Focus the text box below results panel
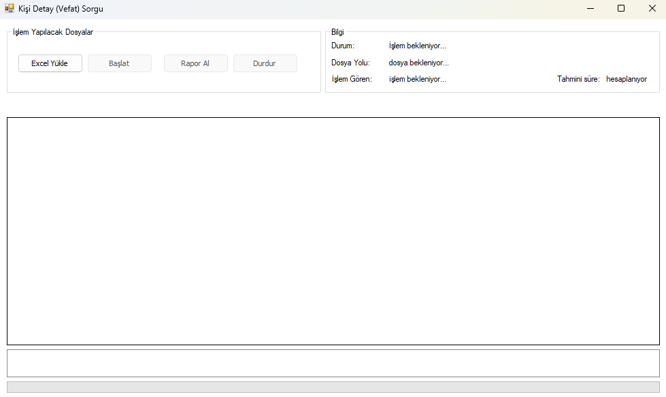 (333, 364)
